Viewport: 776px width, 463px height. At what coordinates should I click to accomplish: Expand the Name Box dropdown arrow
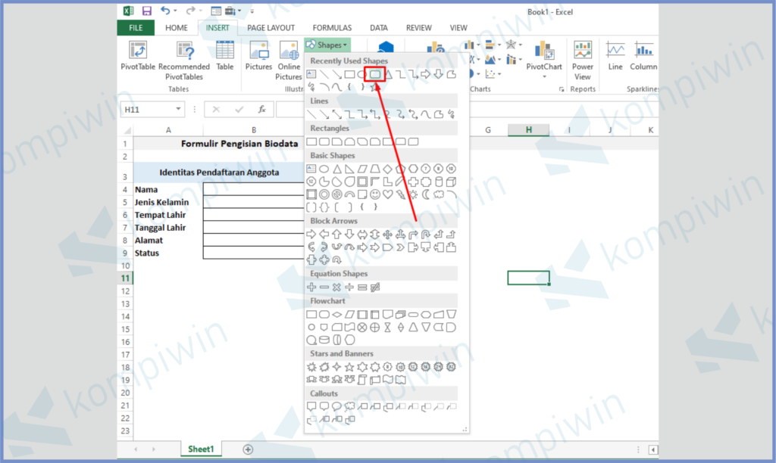(x=179, y=110)
